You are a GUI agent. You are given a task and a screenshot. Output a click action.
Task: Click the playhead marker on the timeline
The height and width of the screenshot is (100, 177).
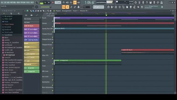coord(106,15)
